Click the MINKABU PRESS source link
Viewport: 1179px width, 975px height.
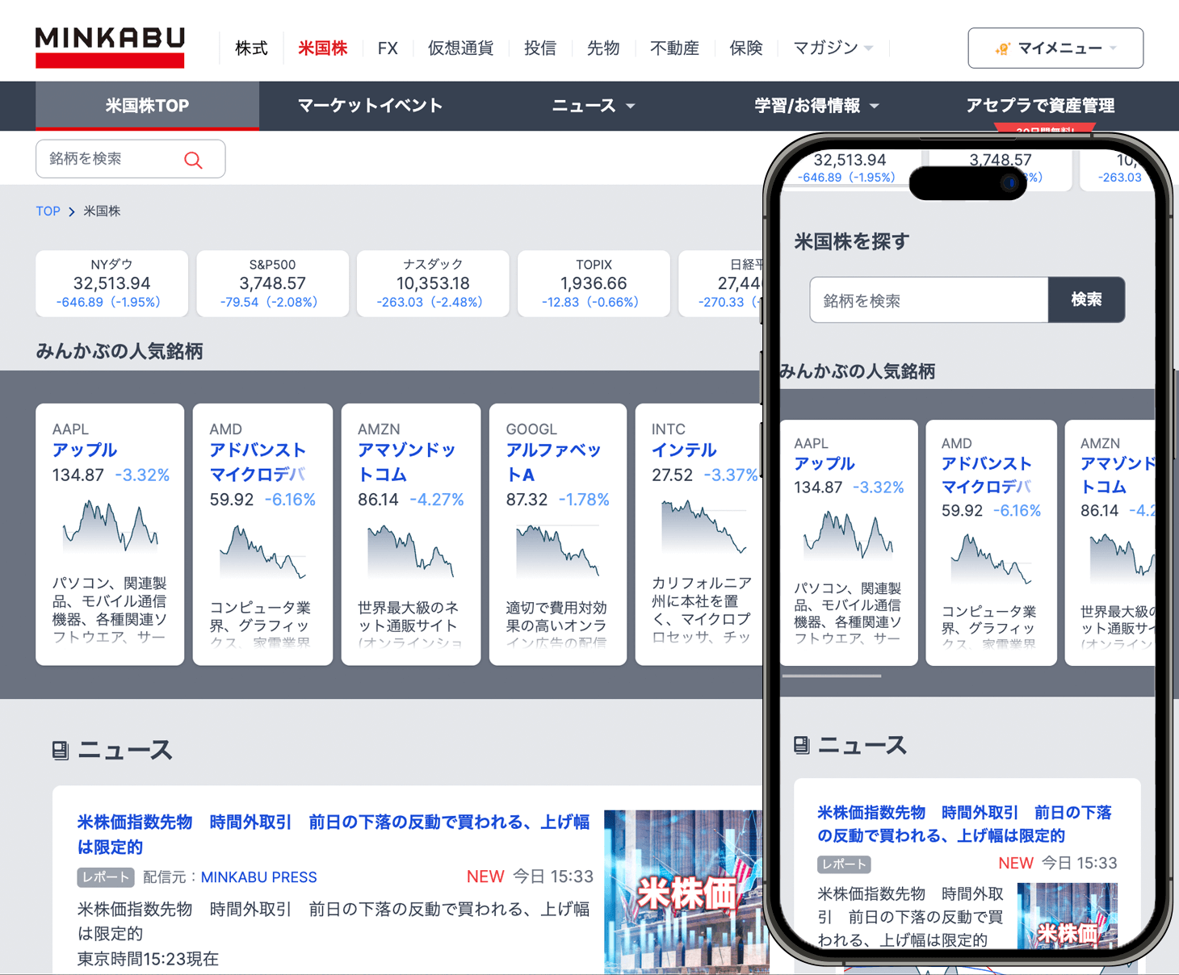[258, 877]
